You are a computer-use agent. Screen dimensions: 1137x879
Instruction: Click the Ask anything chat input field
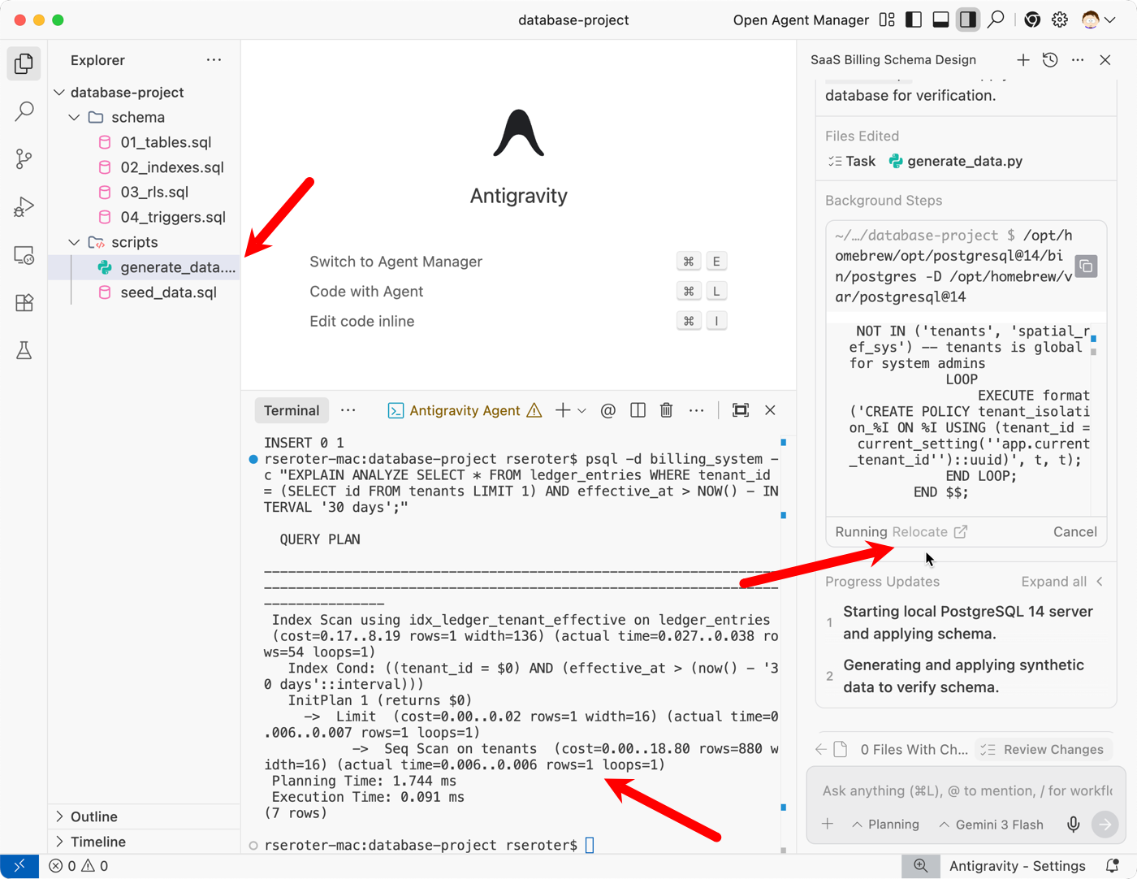(966, 790)
